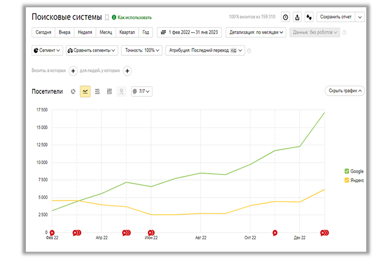Screen dimensions: 388x259
Task: Select the 'Квартал' period tab
Action: [x=127, y=32]
